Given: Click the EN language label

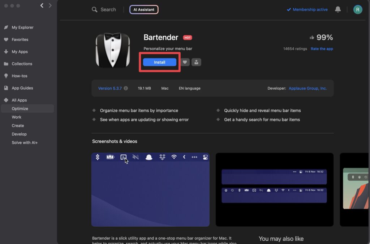Looking at the screenshot, I should (189, 88).
